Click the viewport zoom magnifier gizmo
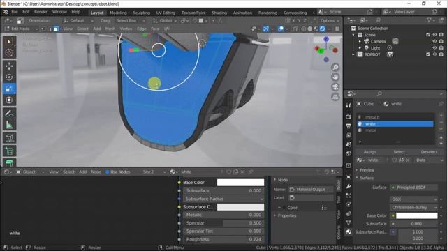The image size is (447, 251). point(335,67)
